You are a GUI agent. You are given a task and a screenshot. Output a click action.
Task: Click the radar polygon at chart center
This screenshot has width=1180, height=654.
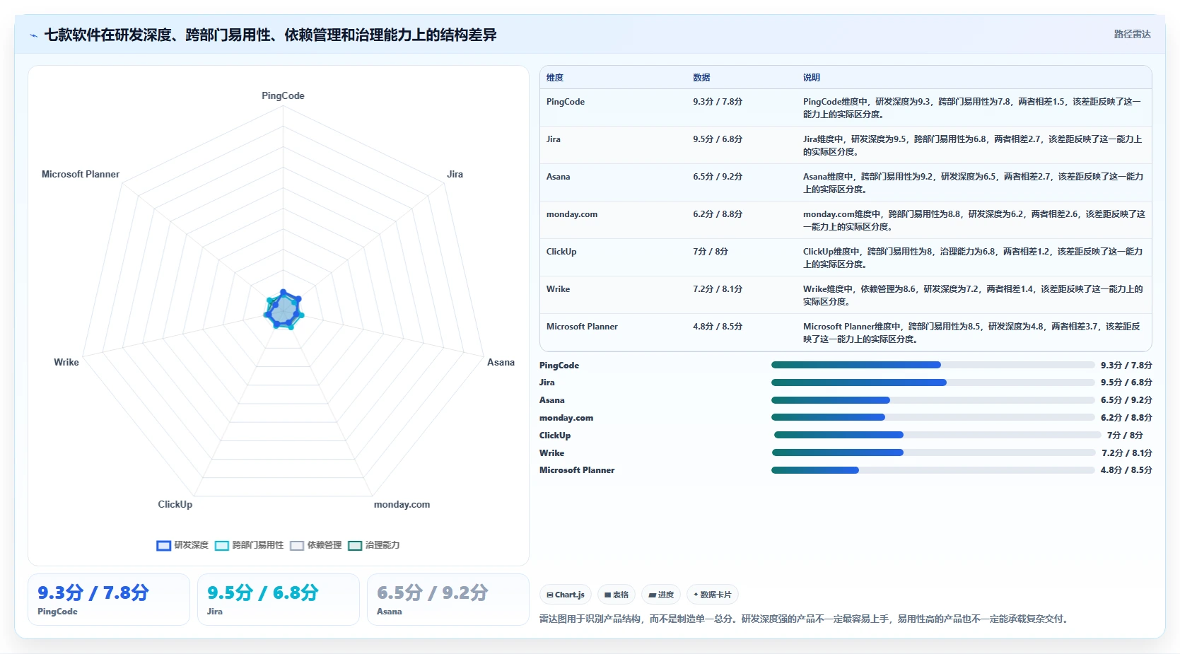coord(284,310)
